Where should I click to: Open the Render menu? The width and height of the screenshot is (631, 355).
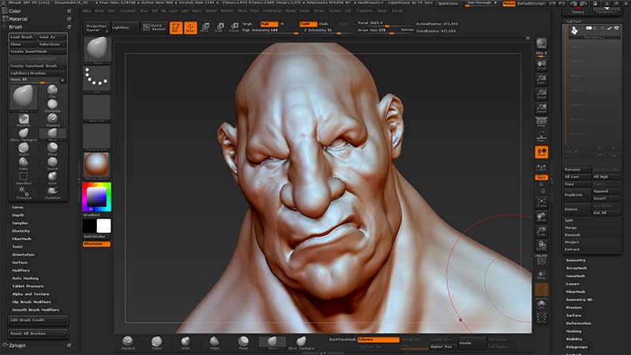[x=290, y=11]
